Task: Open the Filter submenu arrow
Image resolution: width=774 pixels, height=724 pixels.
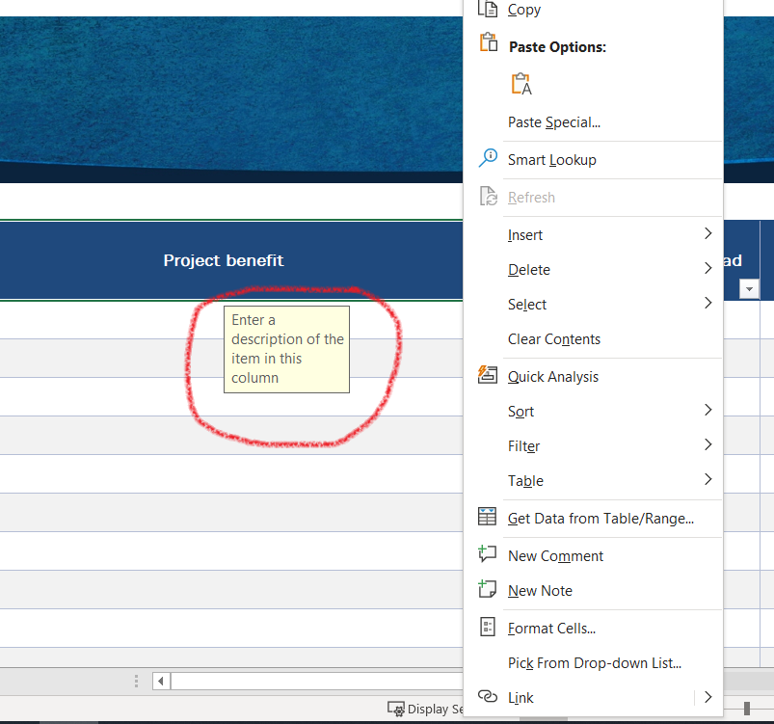Action: pos(708,444)
